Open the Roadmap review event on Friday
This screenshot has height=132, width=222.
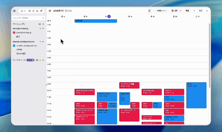click(174, 118)
